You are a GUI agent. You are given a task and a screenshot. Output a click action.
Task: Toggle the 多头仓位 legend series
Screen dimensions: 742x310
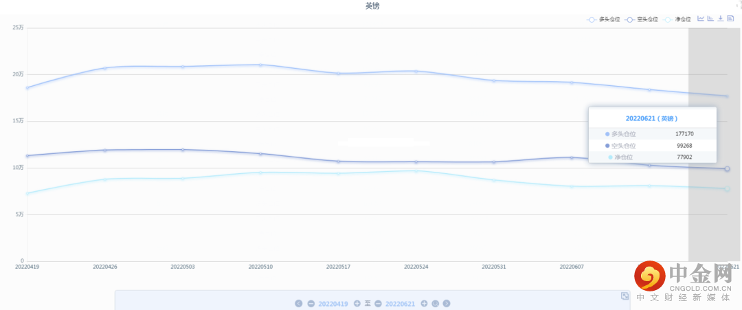click(603, 19)
